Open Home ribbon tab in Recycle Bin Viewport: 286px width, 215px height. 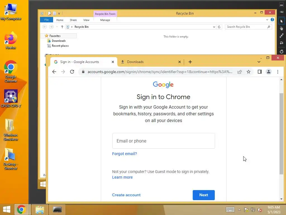coord(60,20)
